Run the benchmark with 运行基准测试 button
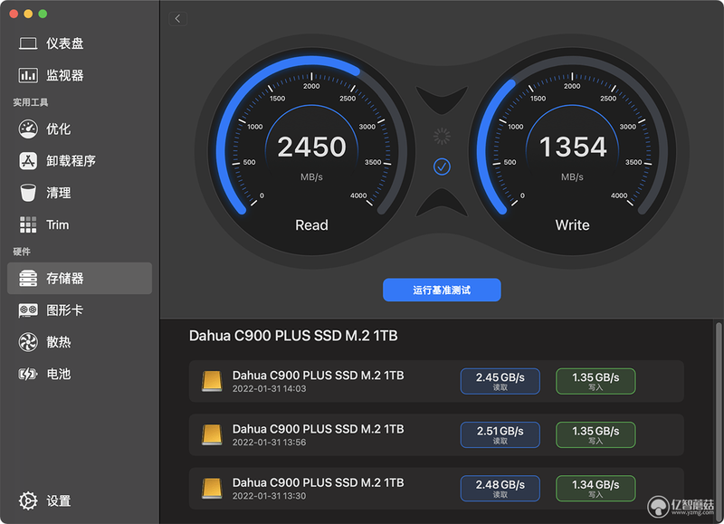Viewport: 724px width, 524px height. (442, 290)
